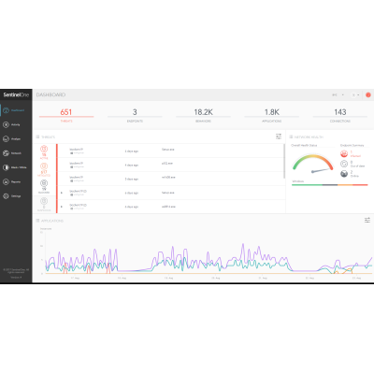
Task: Select the 651 Threats tab
Action: pos(66,115)
